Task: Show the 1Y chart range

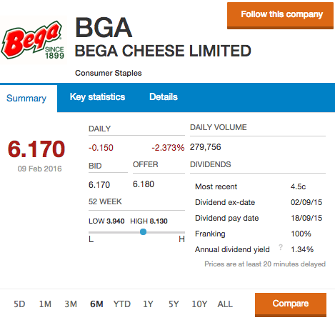Action: point(148,304)
